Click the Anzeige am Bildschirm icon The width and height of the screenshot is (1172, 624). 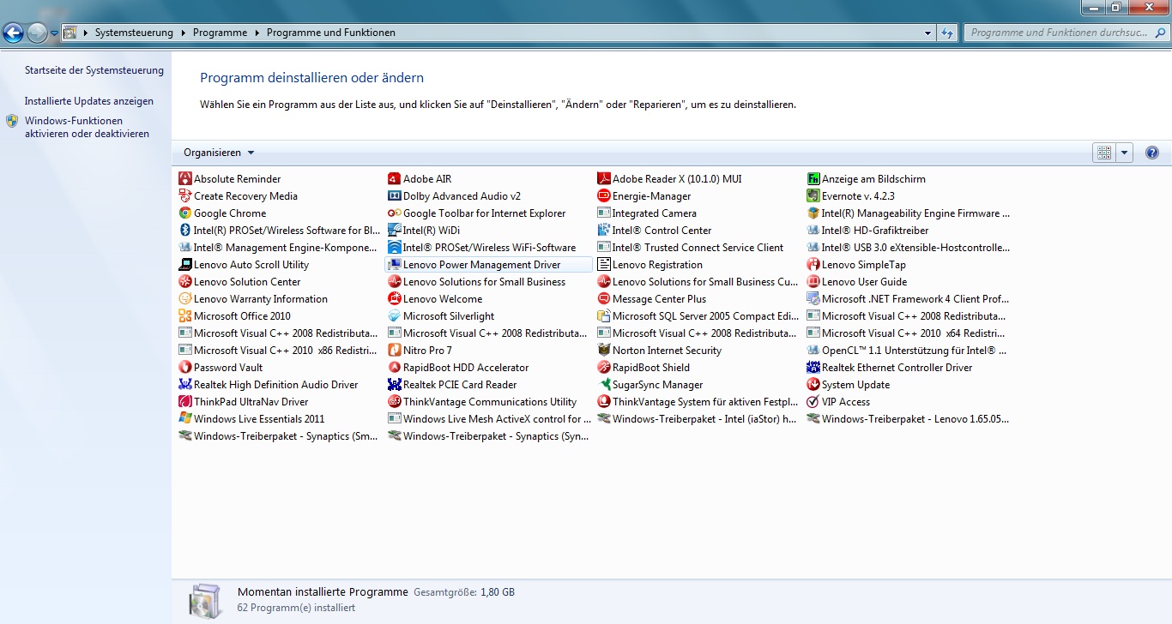(x=813, y=179)
